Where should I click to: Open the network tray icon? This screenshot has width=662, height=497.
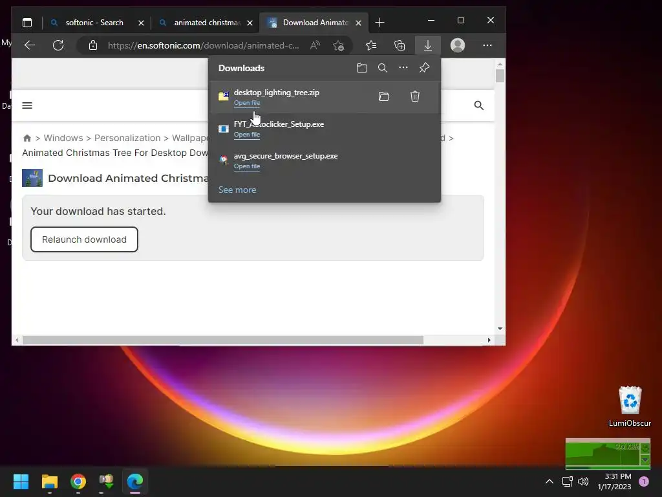pyautogui.click(x=568, y=481)
